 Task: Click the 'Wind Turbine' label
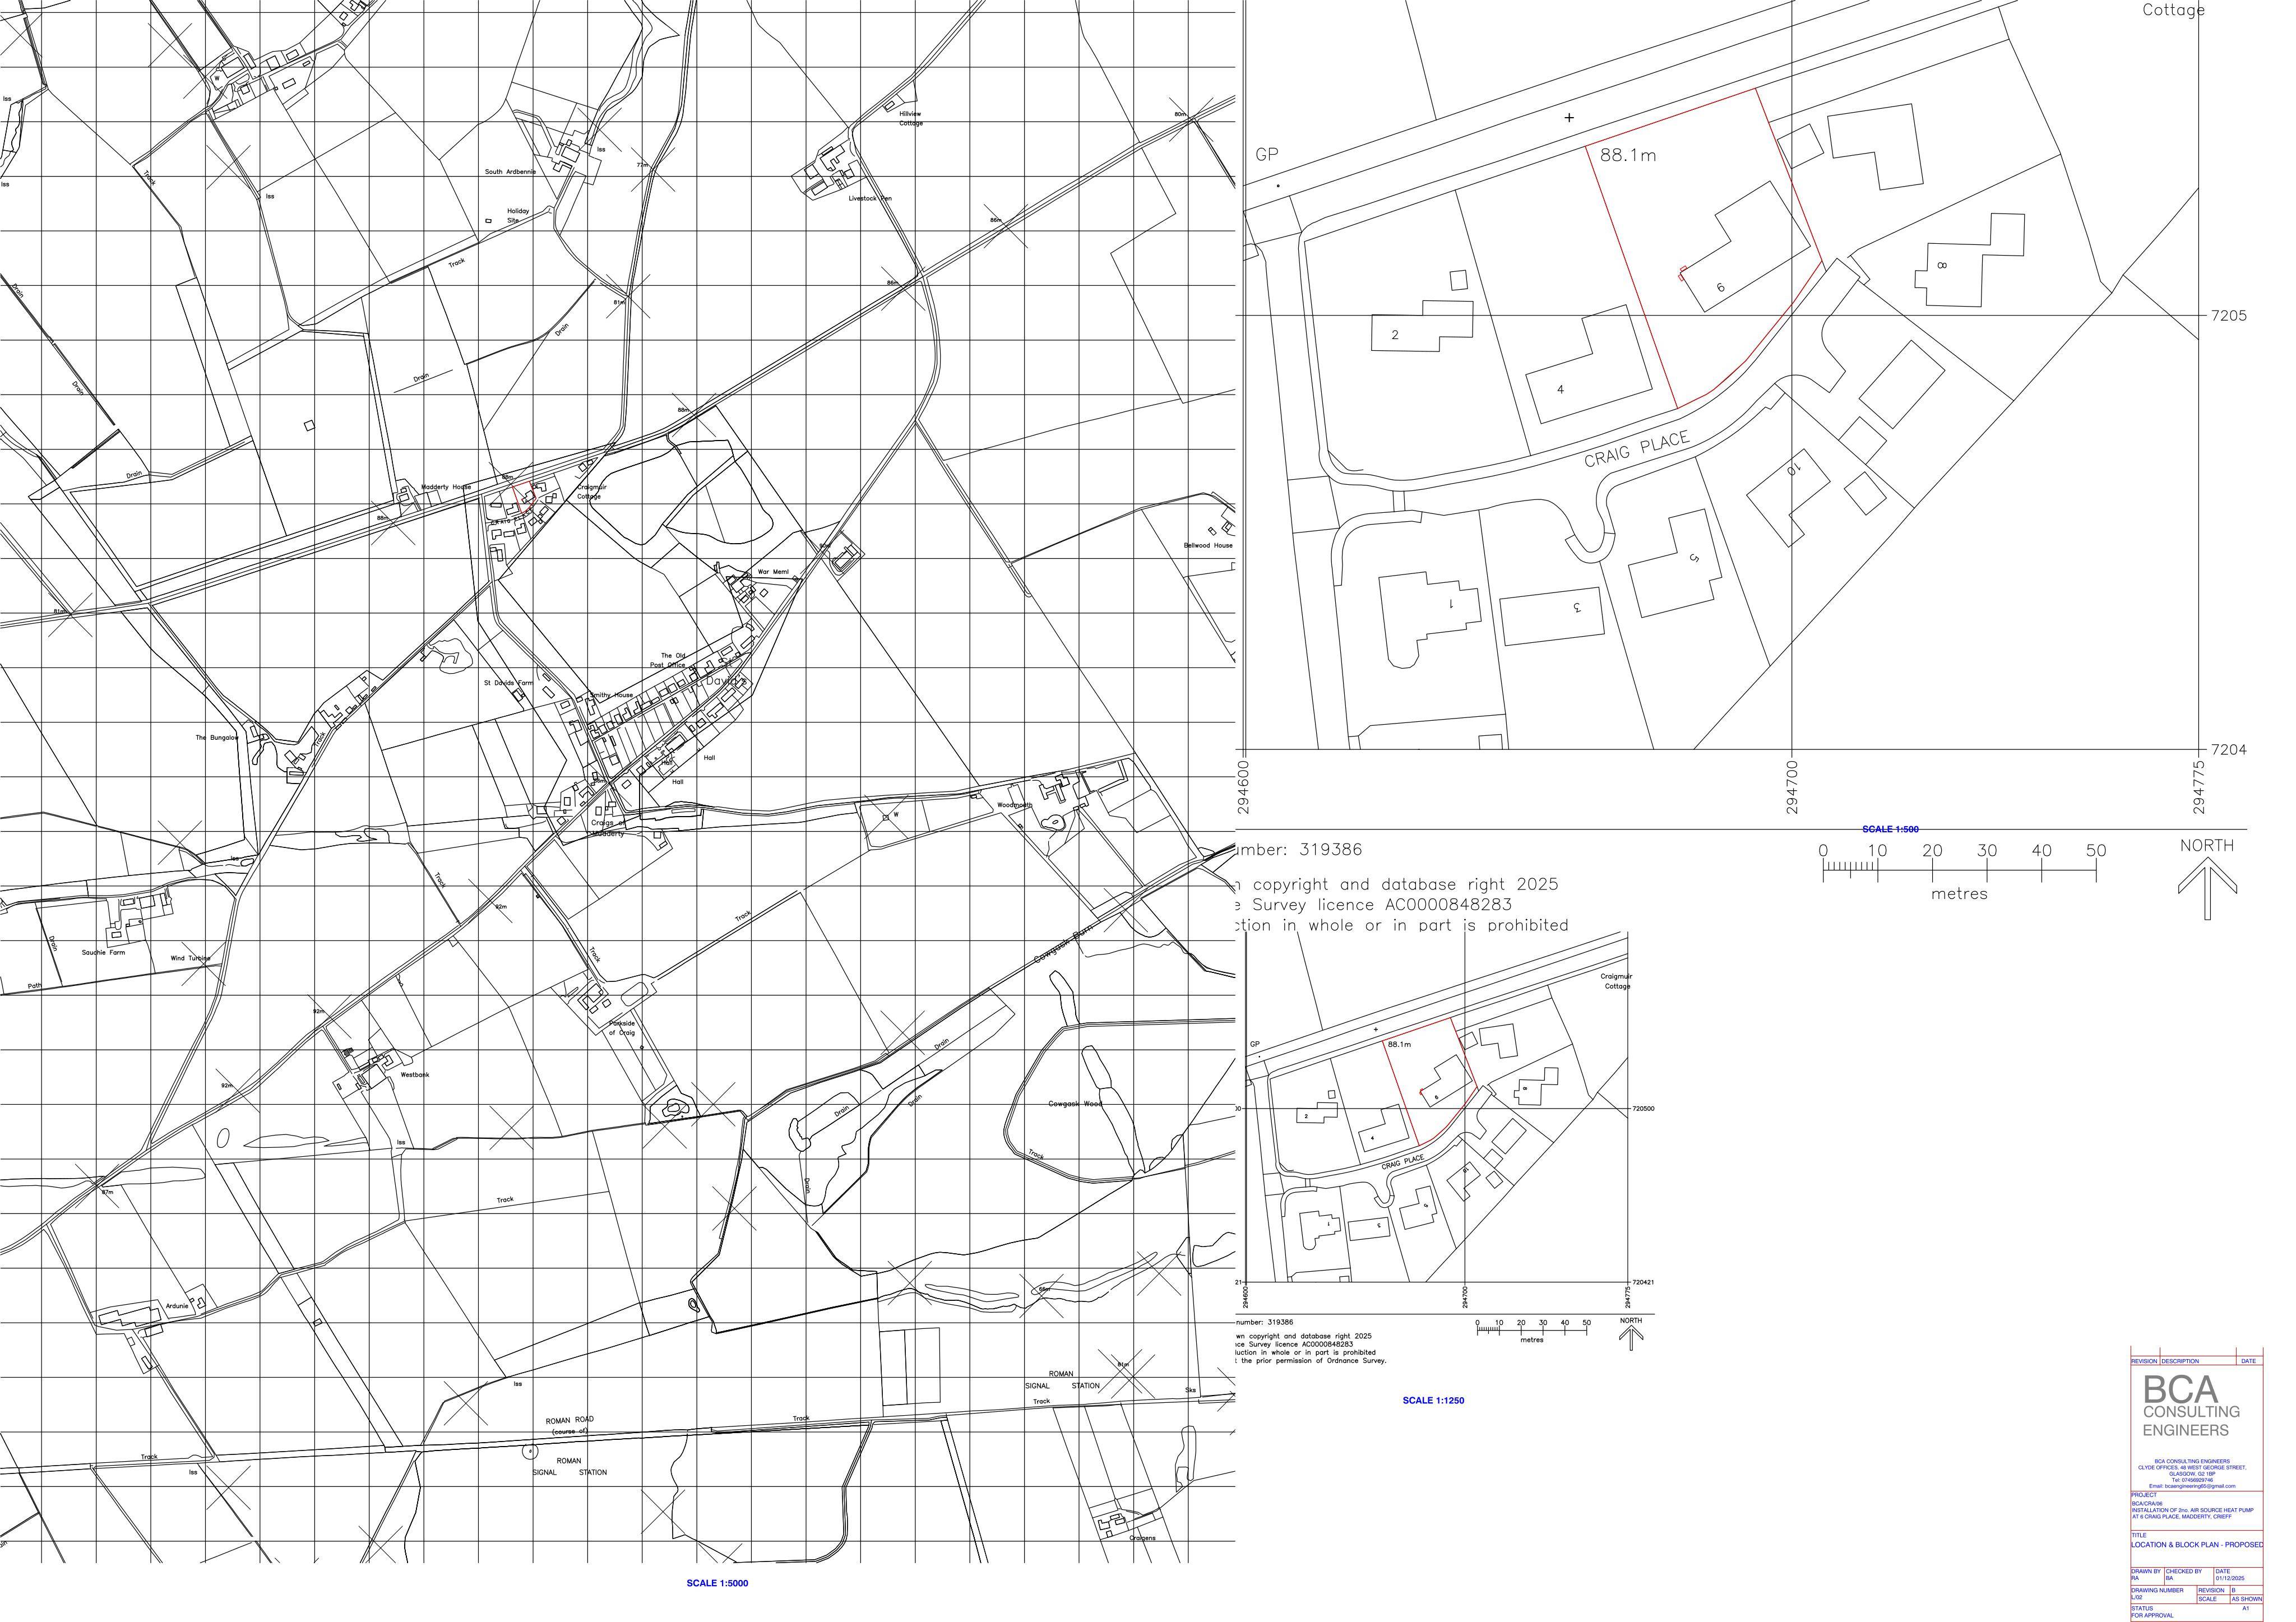click(190, 958)
